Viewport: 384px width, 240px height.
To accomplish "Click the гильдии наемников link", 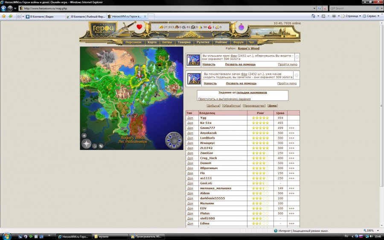I will point(251,92).
